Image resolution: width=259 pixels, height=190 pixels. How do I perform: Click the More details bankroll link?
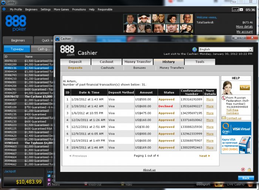[x=244, y=27]
